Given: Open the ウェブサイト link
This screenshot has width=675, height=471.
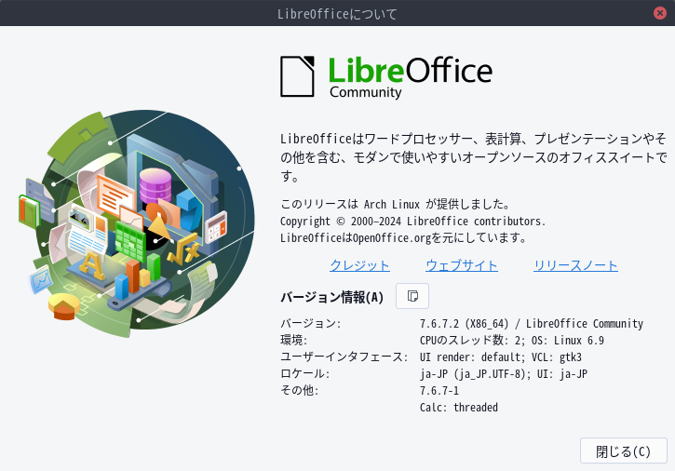Looking at the screenshot, I should [462, 265].
